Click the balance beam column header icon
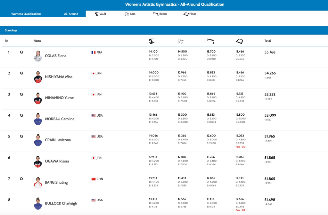The width and height of the screenshot is (328, 215). pyautogui.click(x=210, y=41)
